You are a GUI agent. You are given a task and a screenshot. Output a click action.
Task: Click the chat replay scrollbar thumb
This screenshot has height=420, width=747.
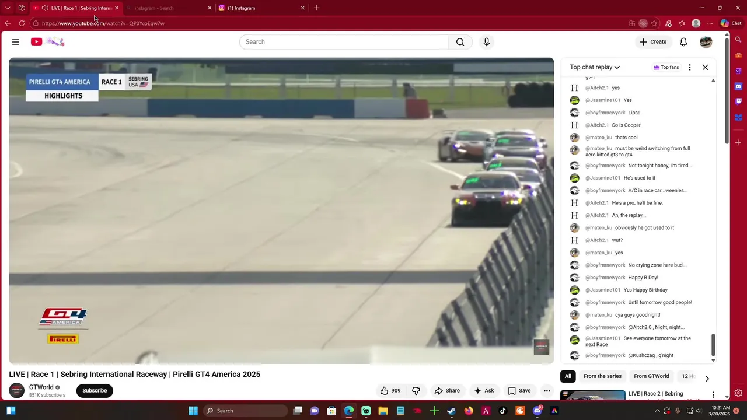click(713, 345)
